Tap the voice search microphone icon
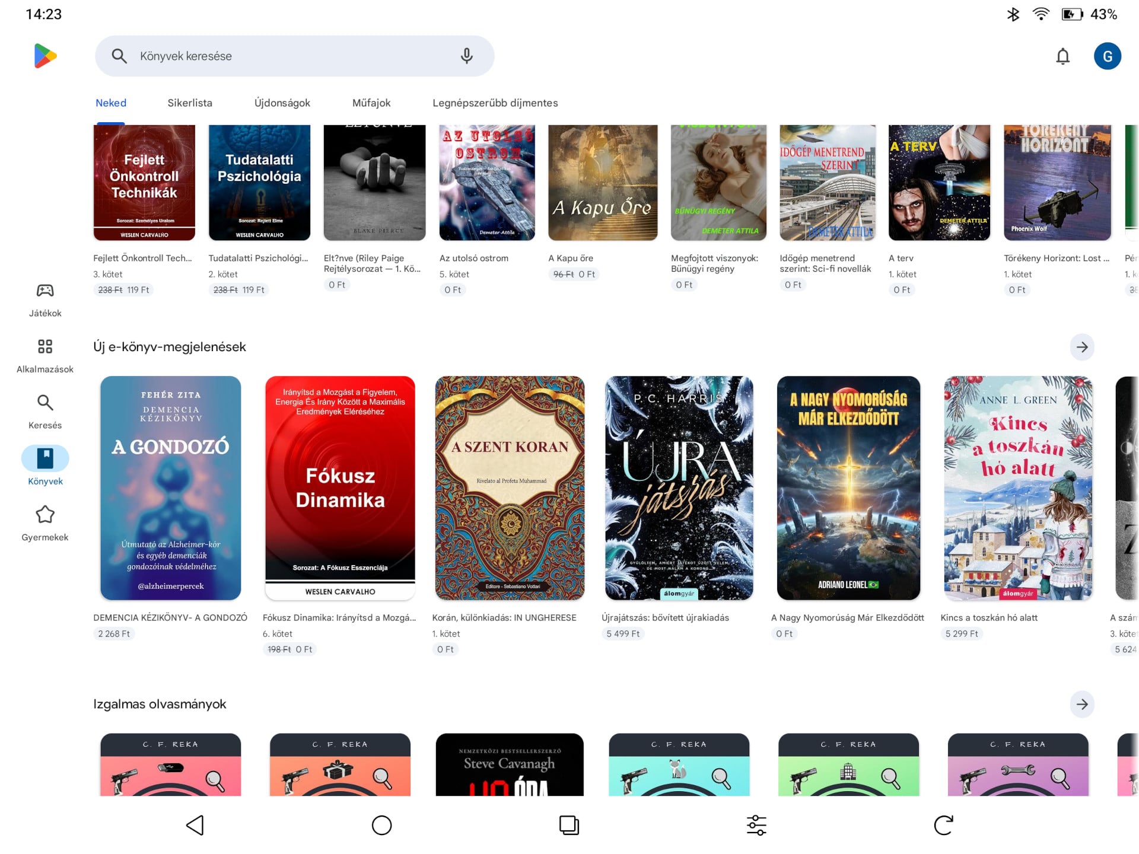The height and width of the screenshot is (854, 1139). [466, 56]
